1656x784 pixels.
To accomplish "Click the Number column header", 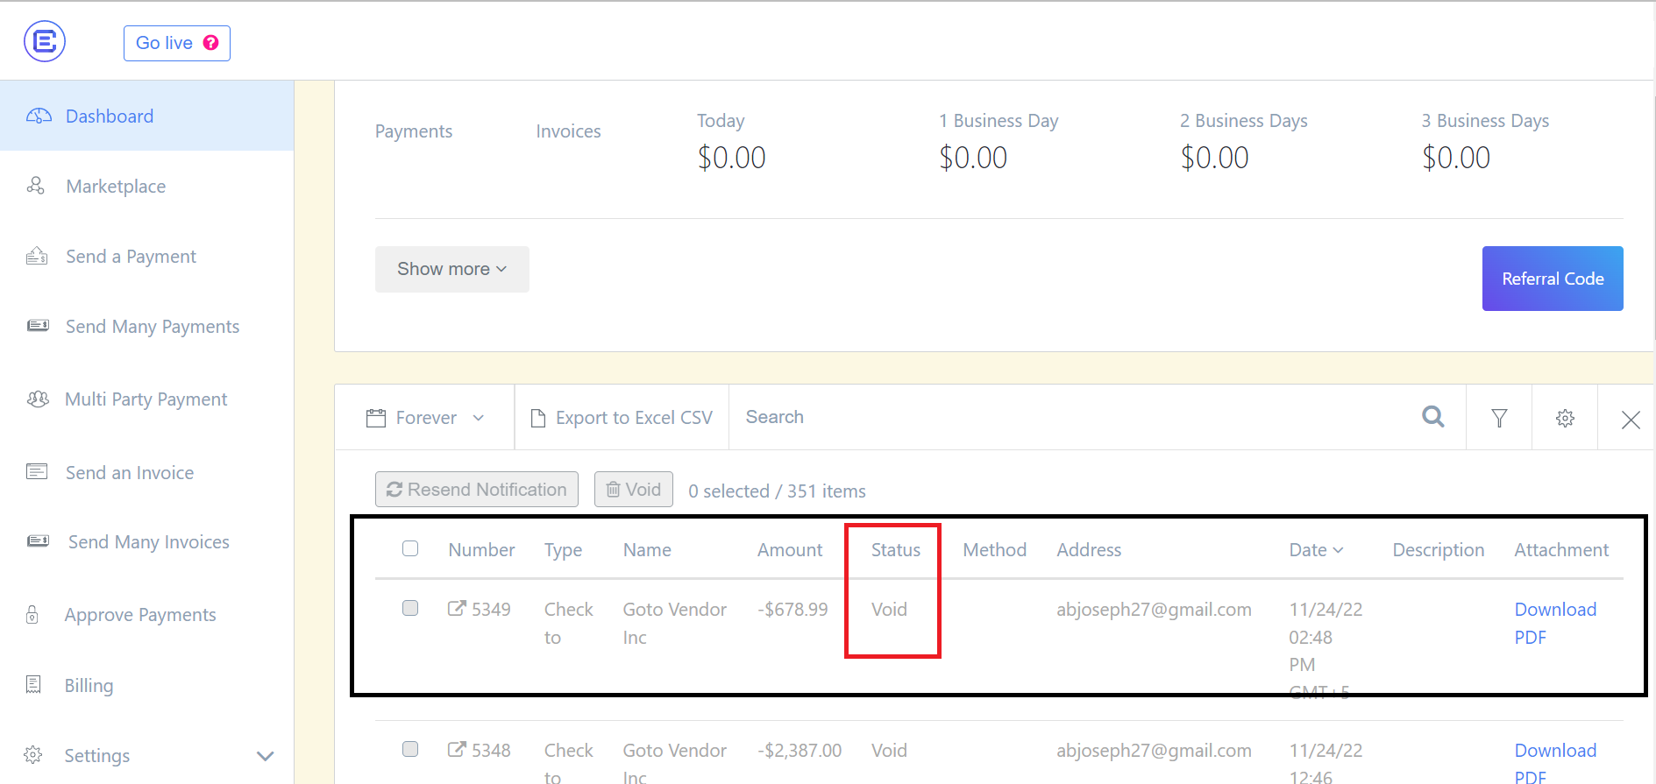I will click(x=481, y=549).
